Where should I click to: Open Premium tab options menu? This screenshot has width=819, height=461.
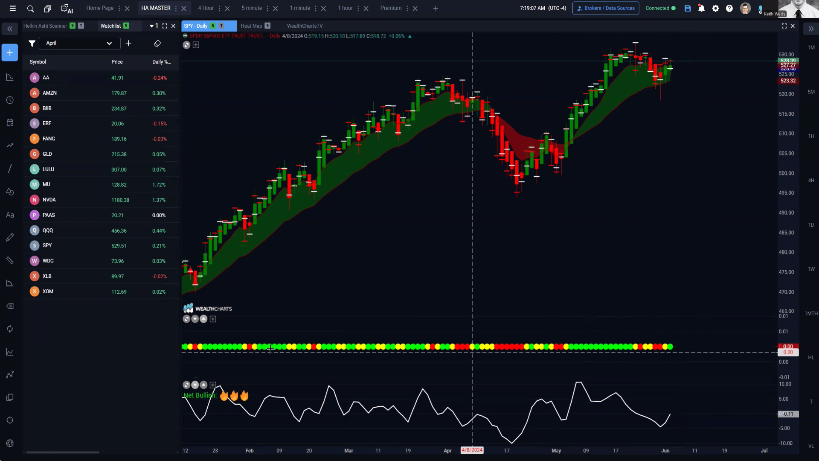pos(407,9)
